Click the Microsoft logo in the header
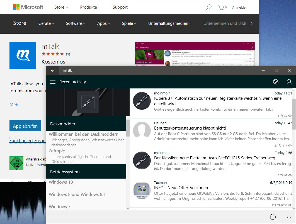 coord(28,7)
